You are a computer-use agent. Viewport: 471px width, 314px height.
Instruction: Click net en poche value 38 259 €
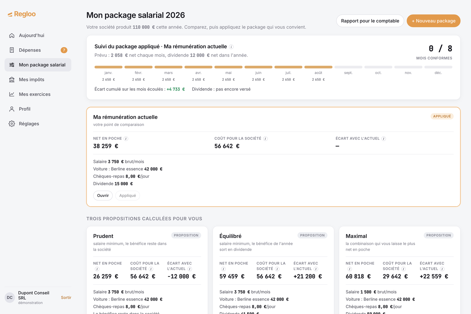(106, 146)
